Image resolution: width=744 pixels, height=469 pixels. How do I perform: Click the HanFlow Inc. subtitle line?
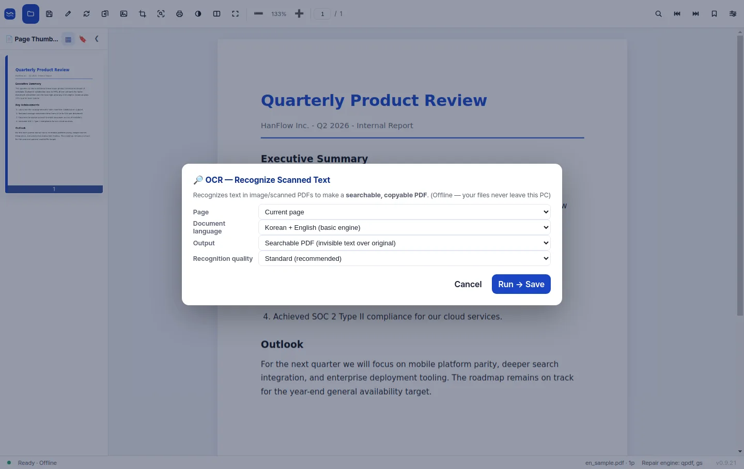[x=337, y=126]
